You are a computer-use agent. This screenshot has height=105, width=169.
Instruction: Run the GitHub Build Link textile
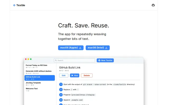coord(74,75)
